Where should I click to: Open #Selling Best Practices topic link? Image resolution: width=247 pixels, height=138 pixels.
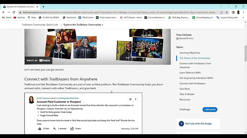(x=68, y=98)
